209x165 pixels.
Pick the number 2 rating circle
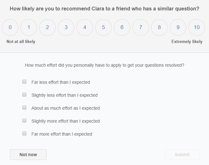[47, 27]
